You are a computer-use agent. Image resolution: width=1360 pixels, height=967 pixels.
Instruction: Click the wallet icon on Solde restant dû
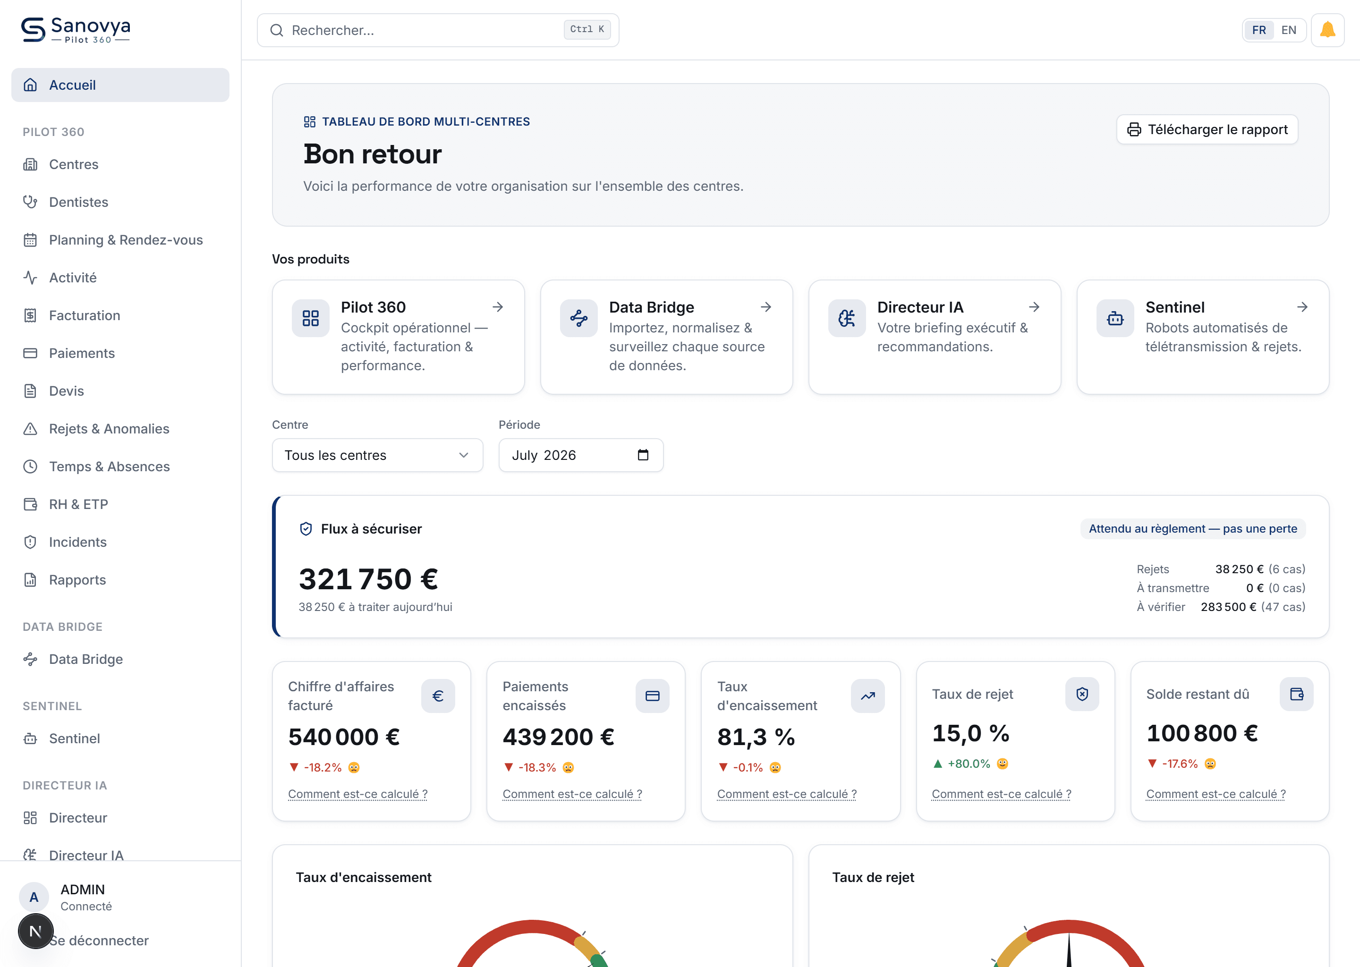(1296, 694)
